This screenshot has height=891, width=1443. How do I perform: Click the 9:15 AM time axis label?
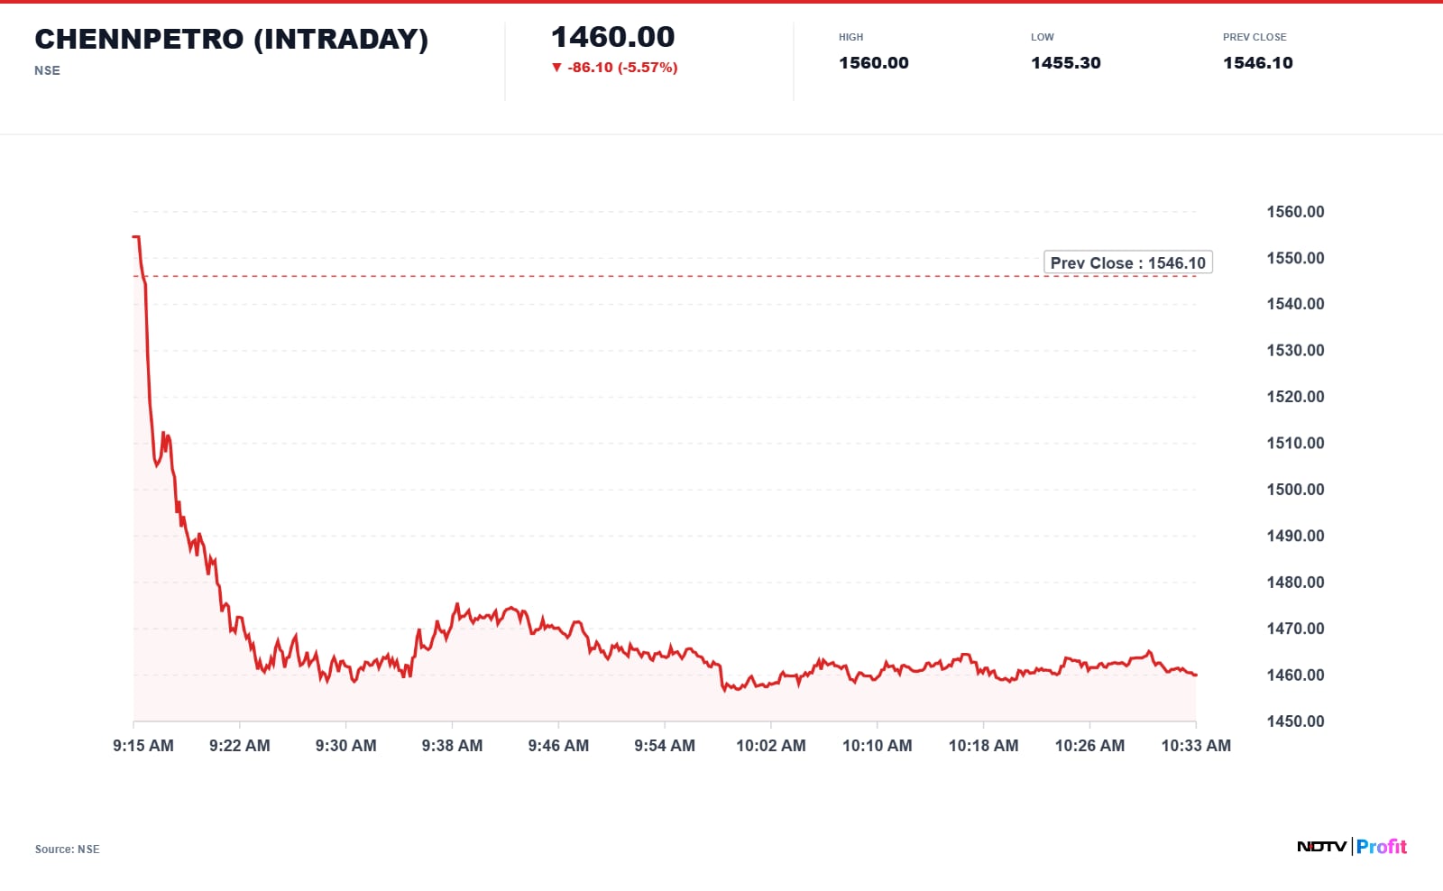[143, 746]
